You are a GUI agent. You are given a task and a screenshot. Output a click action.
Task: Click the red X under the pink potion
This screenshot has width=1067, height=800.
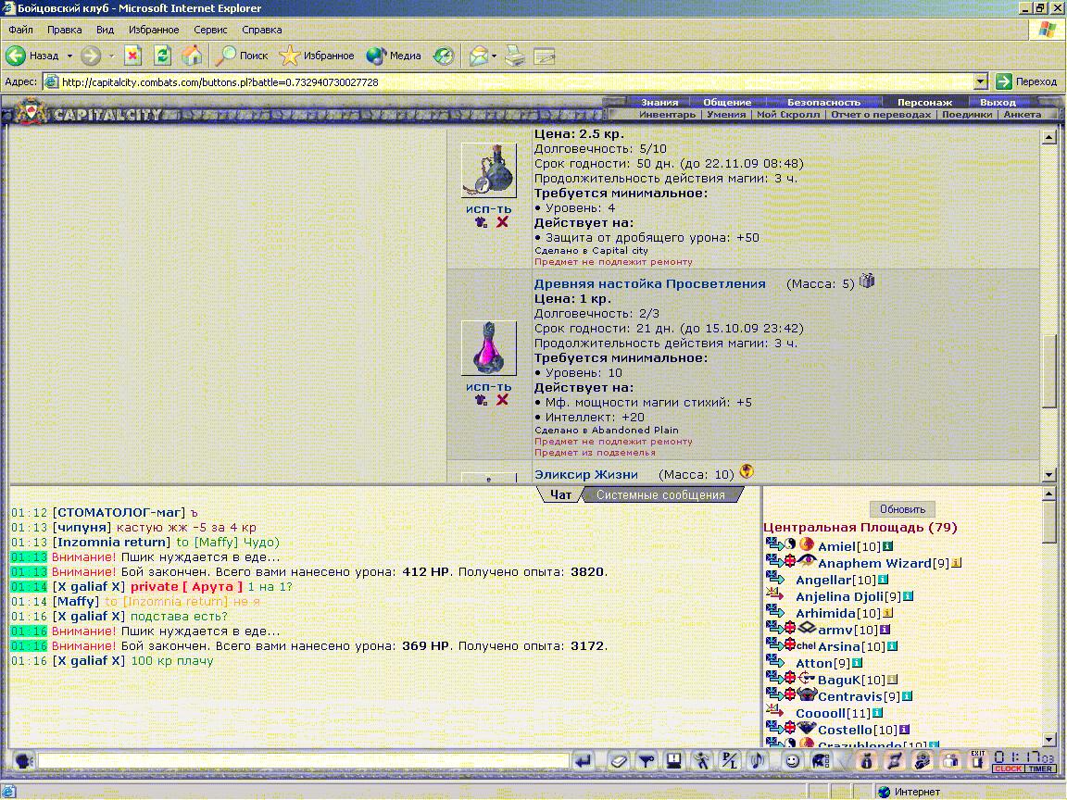coord(502,400)
